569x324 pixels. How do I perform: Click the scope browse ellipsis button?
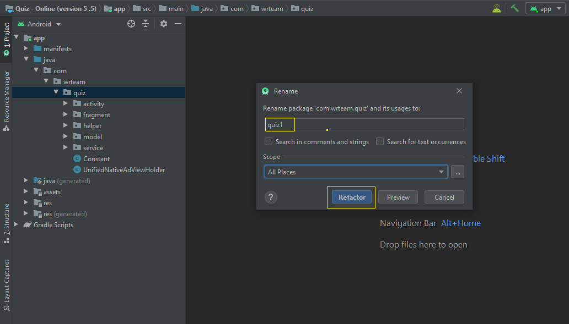point(458,172)
